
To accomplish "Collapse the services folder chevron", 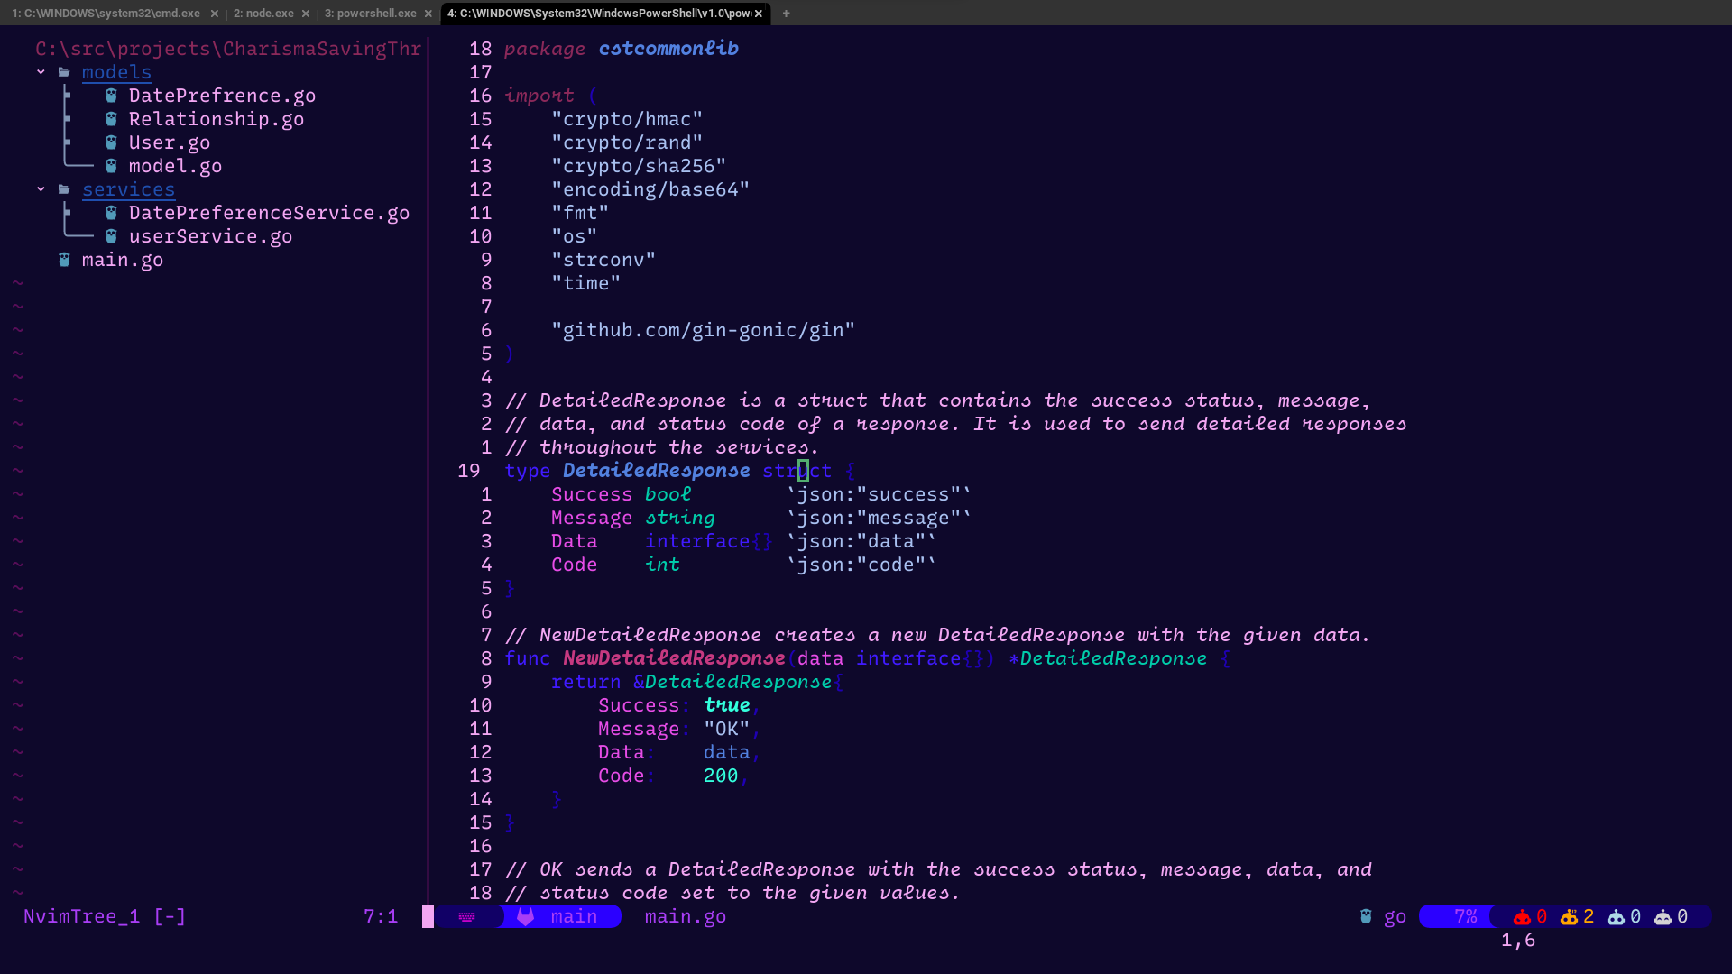I will tap(41, 189).
